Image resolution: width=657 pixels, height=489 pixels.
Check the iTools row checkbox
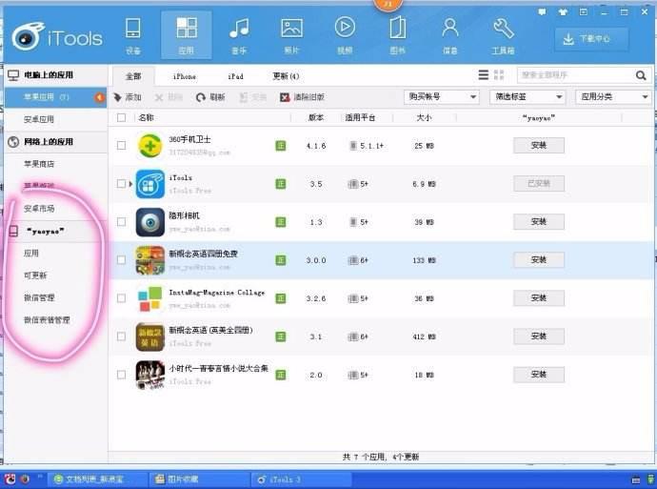(x=121, y=184)
